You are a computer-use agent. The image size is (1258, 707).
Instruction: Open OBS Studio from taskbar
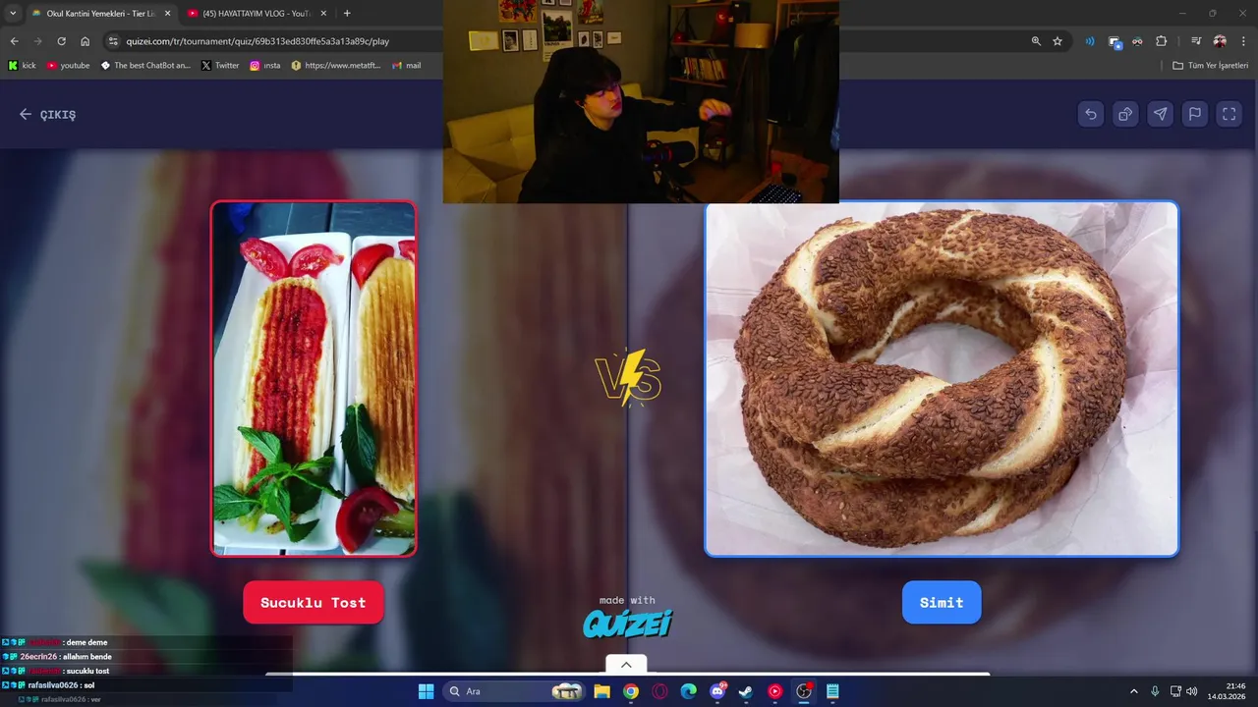(x=804, y=691)
